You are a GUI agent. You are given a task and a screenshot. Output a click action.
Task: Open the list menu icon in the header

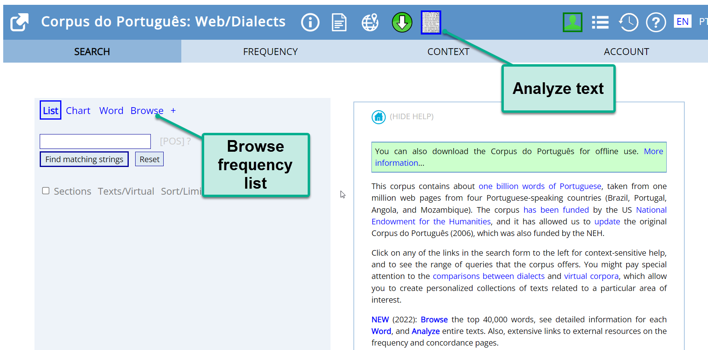[x=600, y=22]
